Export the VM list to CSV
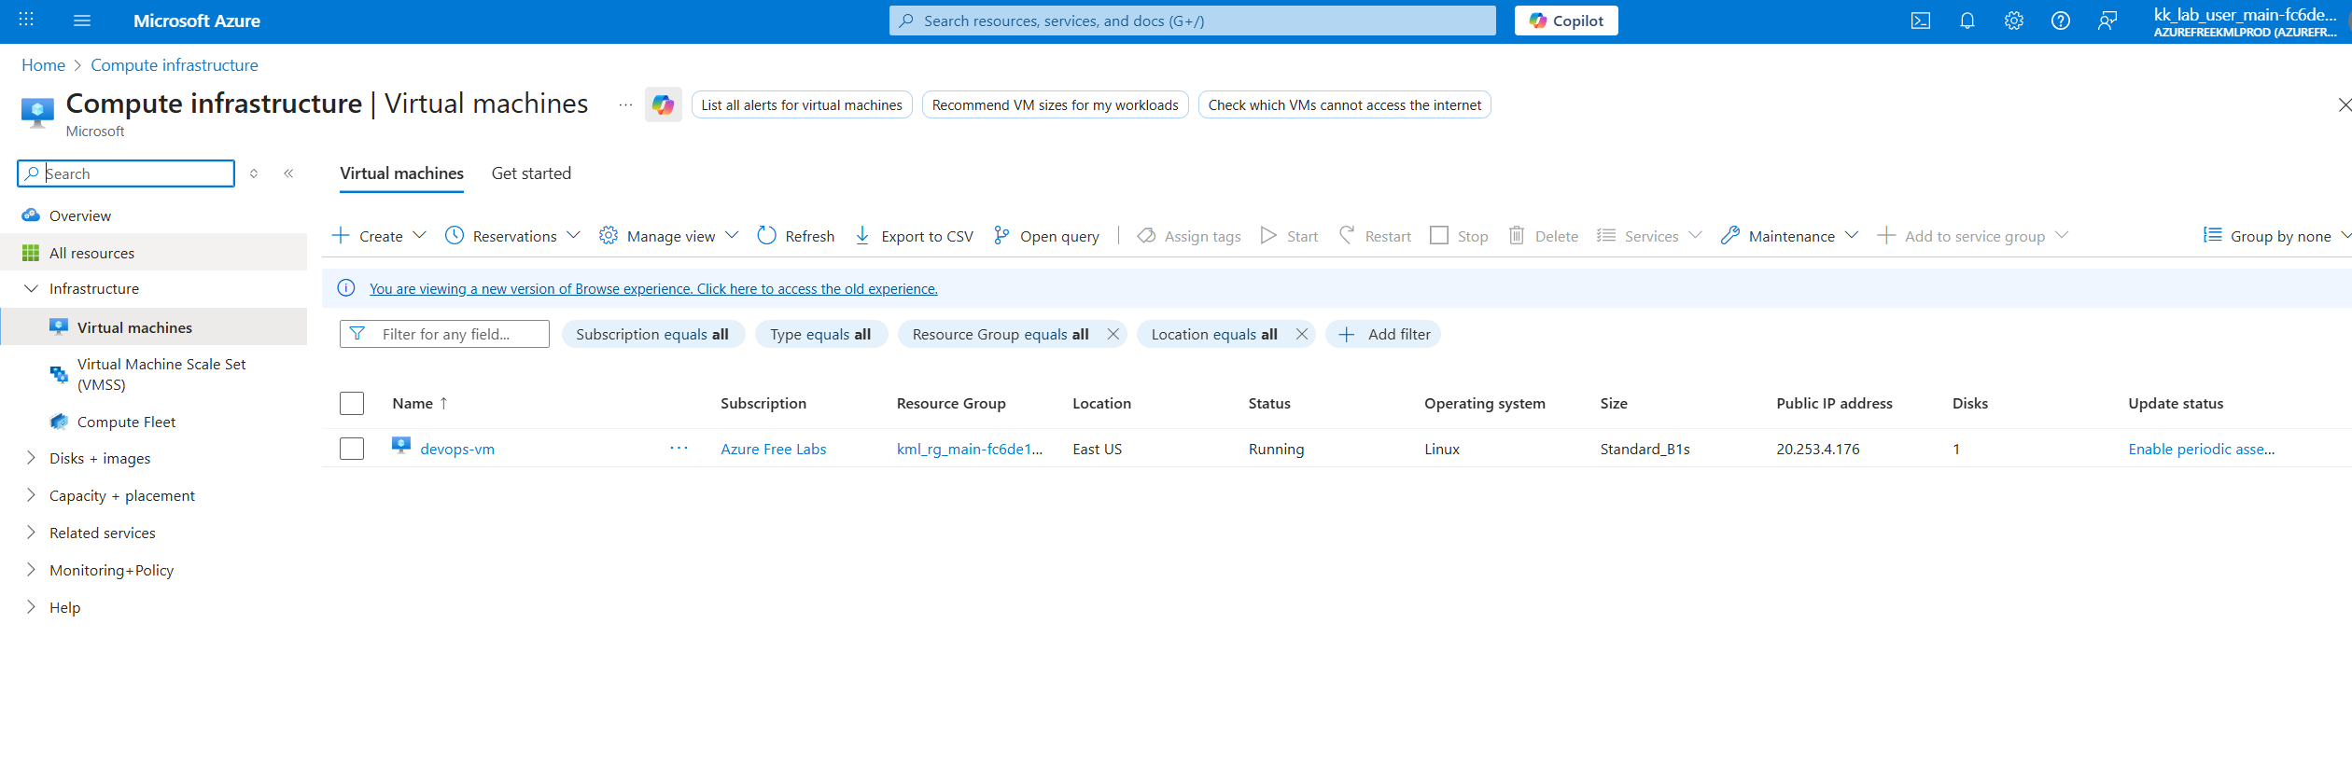The height and width of the screenshot is (762, 2352). tap(914, 236)
